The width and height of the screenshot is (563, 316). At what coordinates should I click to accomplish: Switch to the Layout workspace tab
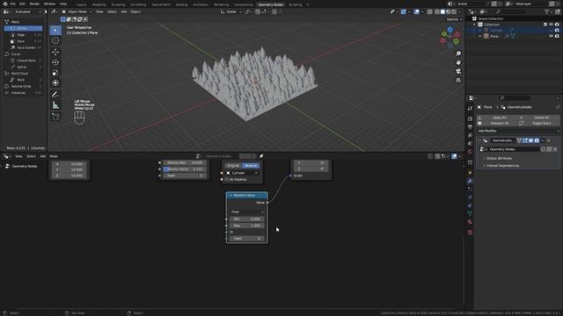(81, 4)
